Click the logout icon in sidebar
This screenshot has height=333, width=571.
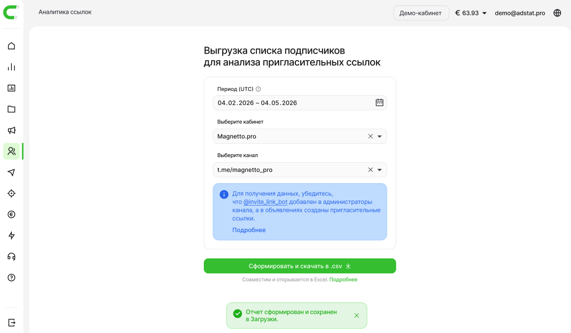point(11,323)
